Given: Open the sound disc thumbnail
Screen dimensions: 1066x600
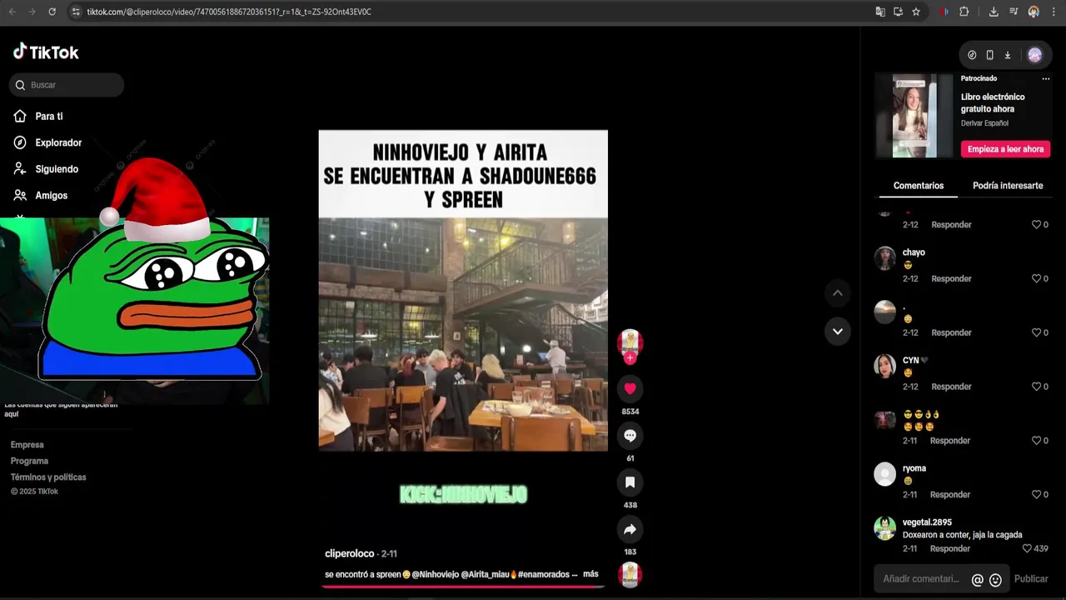Looking at the screenshot, I should (630, 575).
